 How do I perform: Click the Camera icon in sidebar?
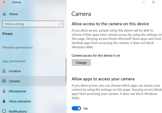4,81
